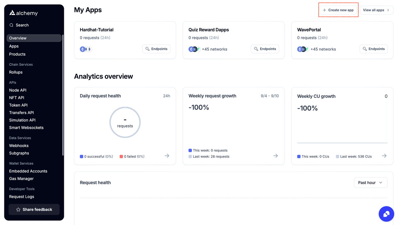Click the Analytics overview heading
Viewport: 399px width, 225px height.
[103, 76]
